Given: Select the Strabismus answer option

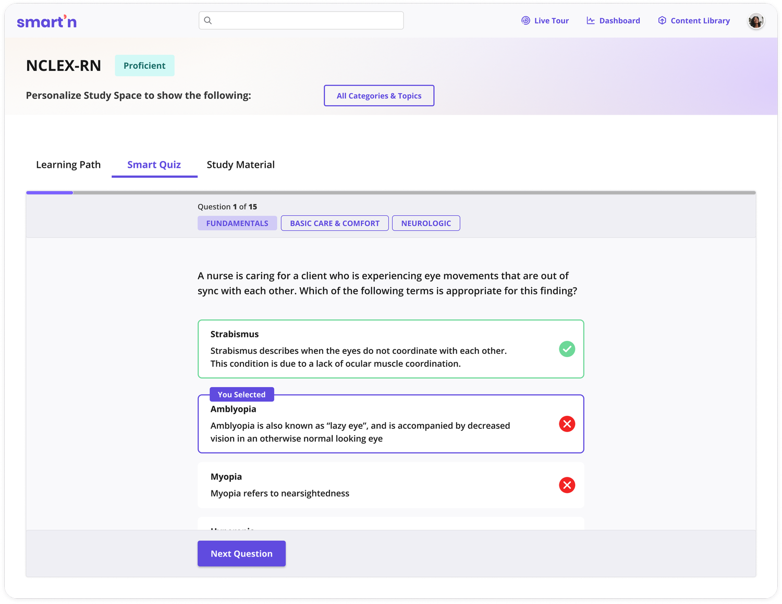Looking at the screenshot, I should 365,348.
